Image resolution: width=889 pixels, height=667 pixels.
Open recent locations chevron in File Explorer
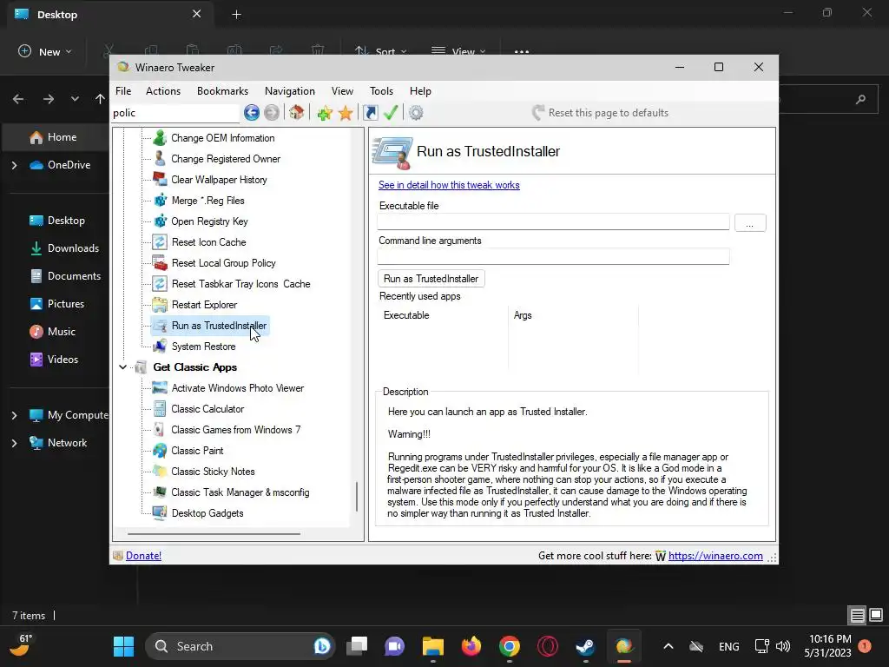[75, 99]
